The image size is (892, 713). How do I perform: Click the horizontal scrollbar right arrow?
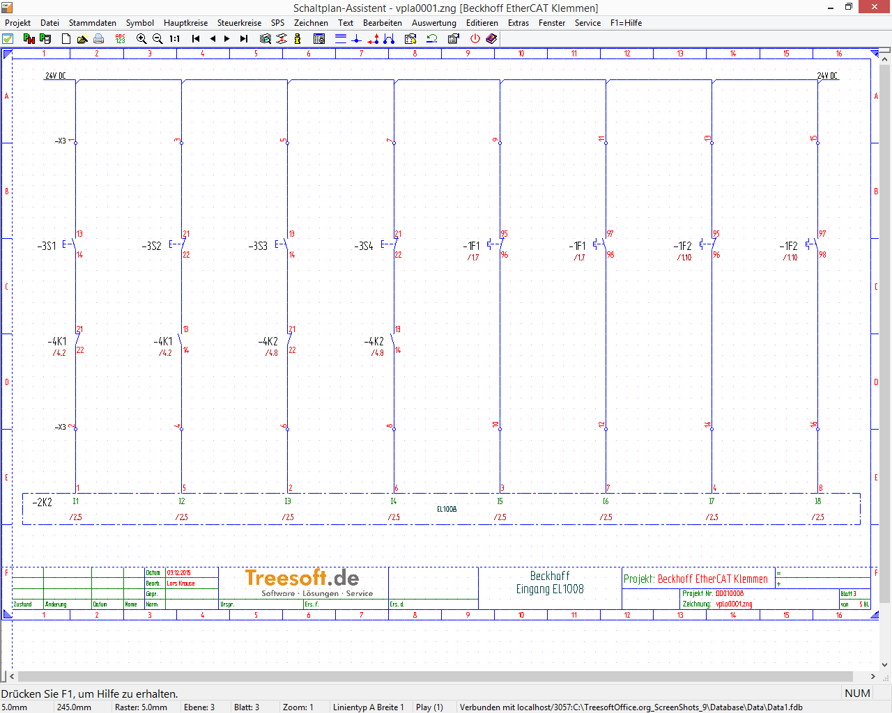873,676
